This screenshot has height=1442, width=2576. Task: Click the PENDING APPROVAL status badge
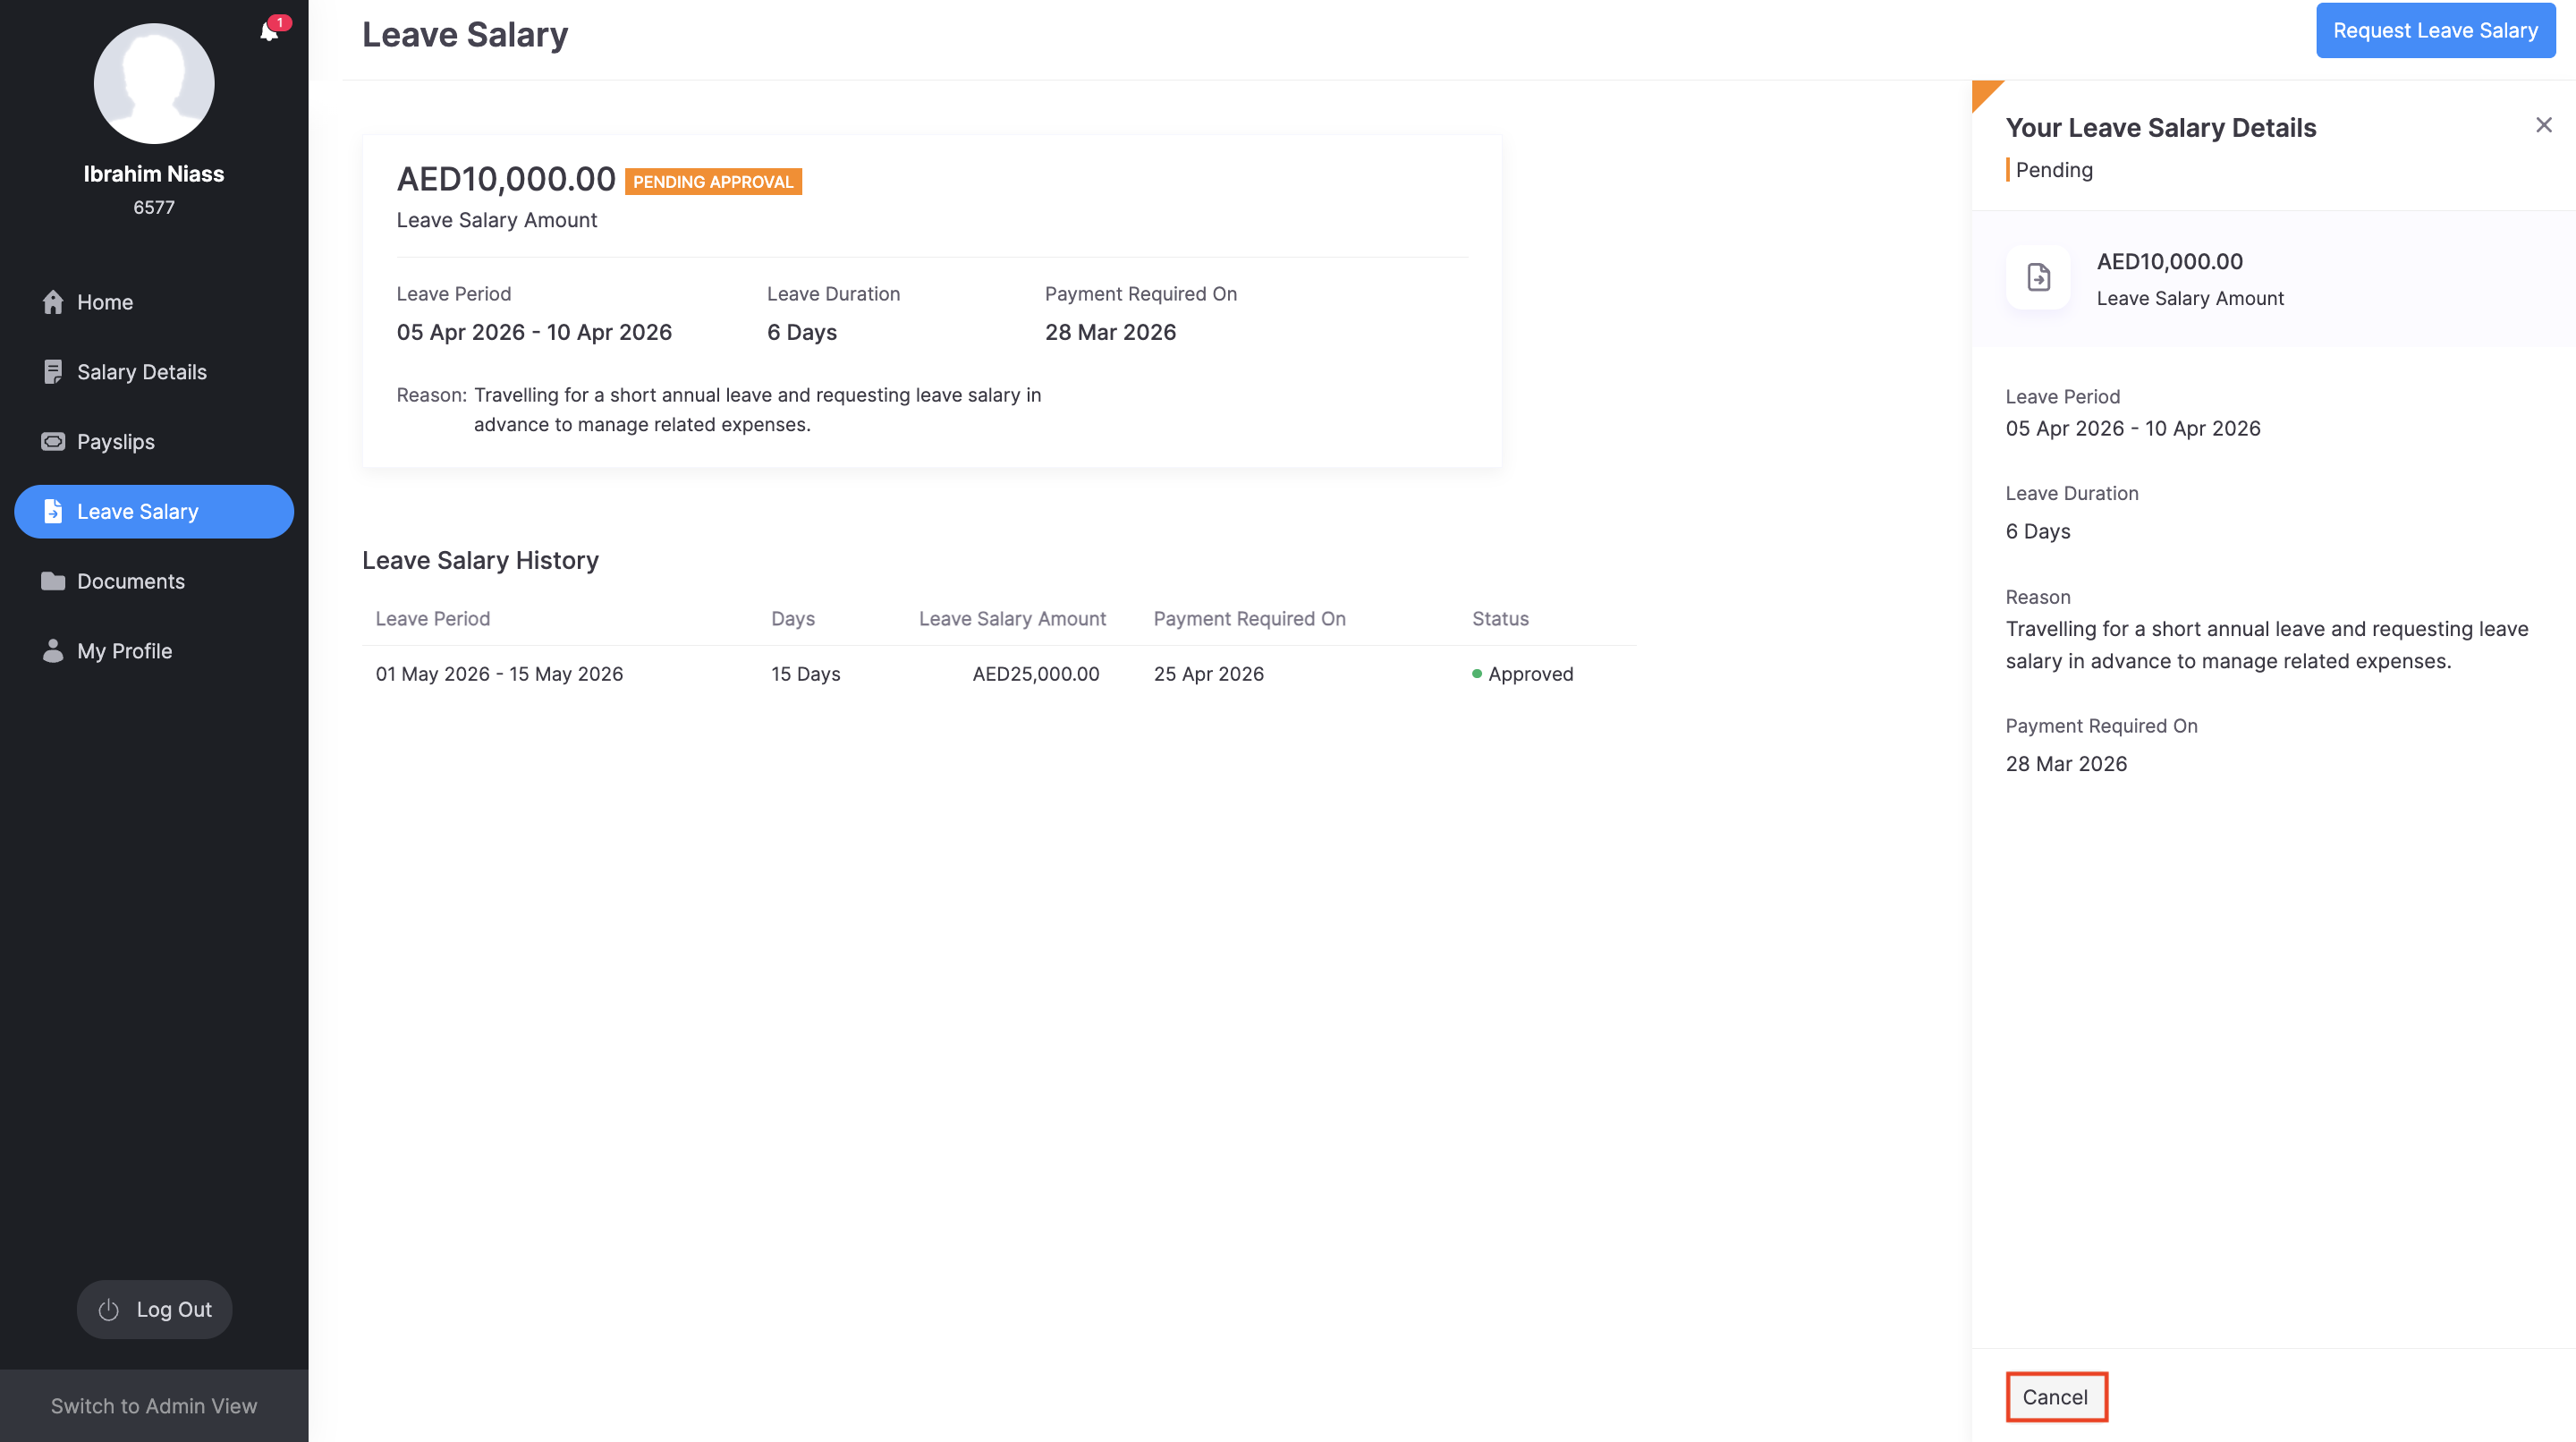(712, 182)
